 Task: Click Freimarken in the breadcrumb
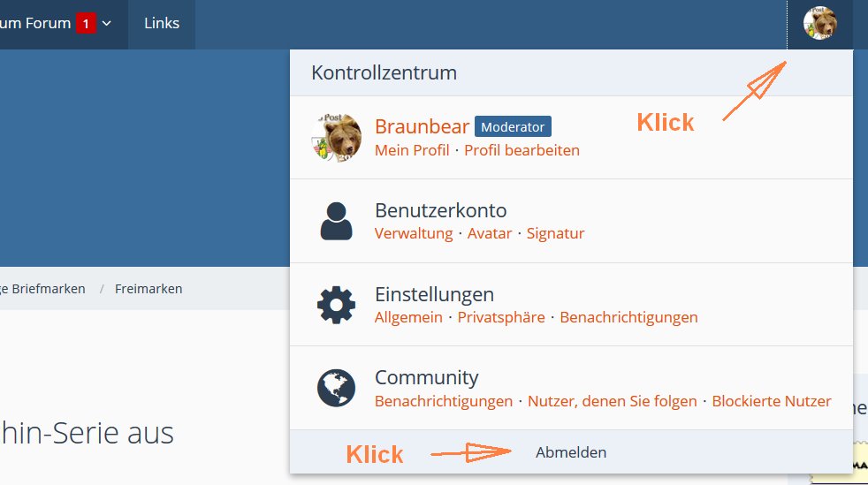(x=148, y=289)
